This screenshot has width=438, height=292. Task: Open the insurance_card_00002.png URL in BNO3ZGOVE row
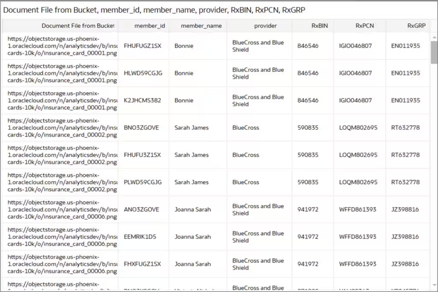(62, 128)
